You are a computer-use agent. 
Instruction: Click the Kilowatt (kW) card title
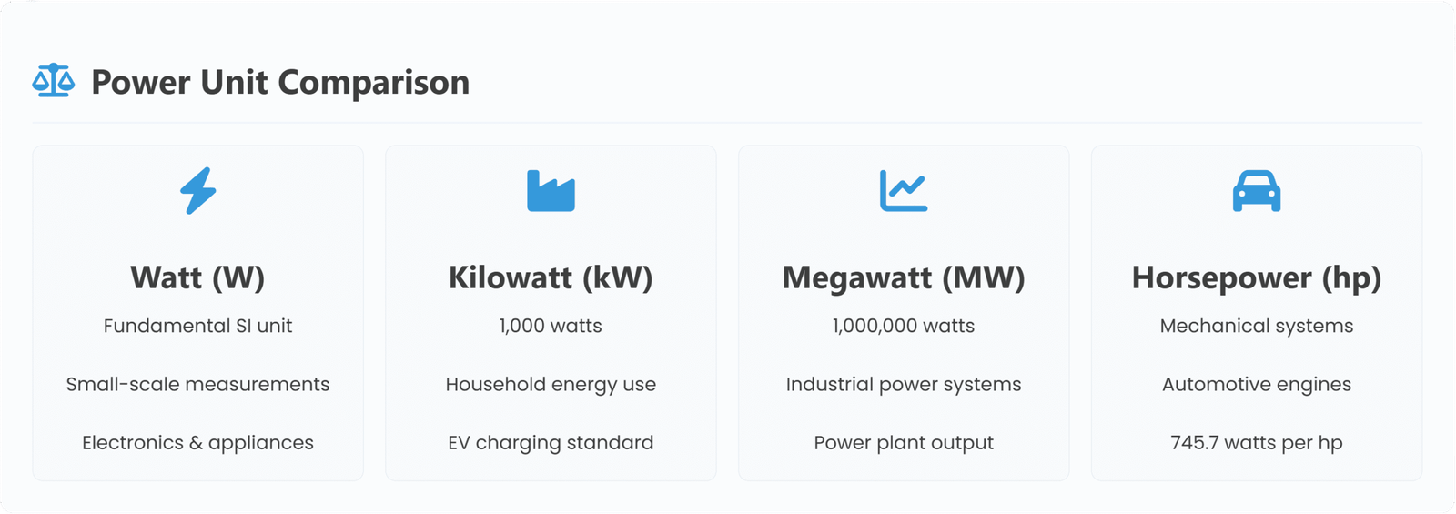tap(551, 277)
